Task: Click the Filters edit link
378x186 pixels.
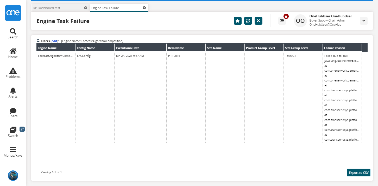Action: (54, 41)
